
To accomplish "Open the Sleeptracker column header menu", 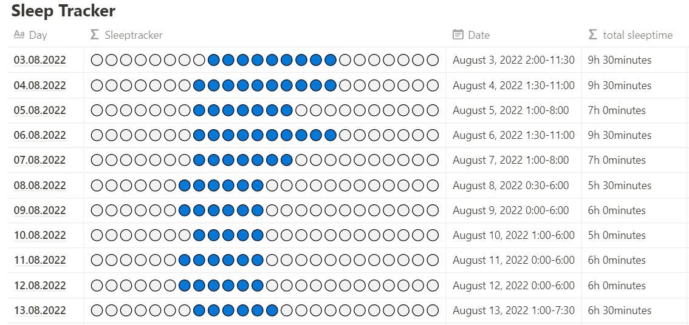I will (x=133, y=35).
